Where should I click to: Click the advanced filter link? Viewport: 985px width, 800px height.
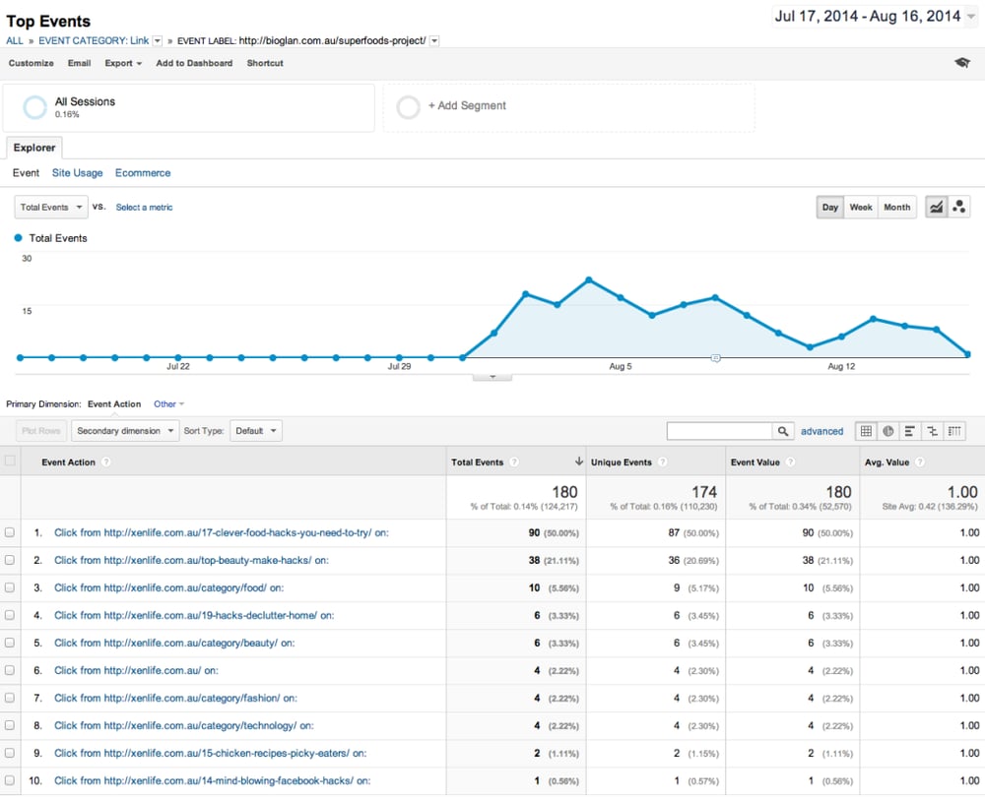(821, 431)
